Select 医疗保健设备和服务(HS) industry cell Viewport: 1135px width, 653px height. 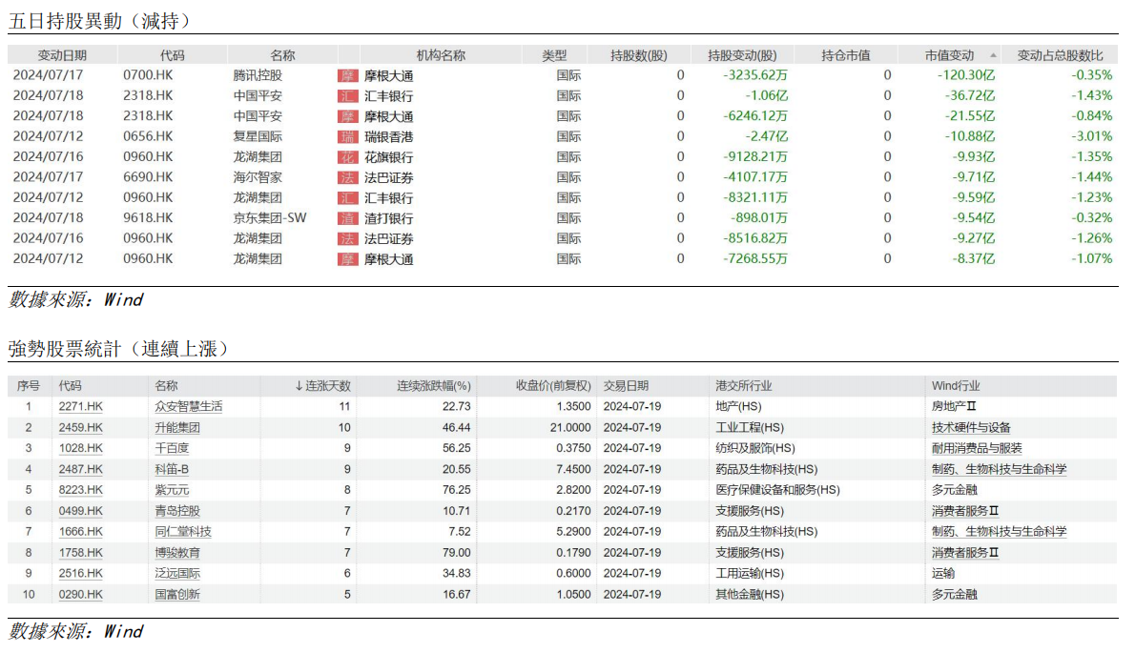tap(777, 490)
